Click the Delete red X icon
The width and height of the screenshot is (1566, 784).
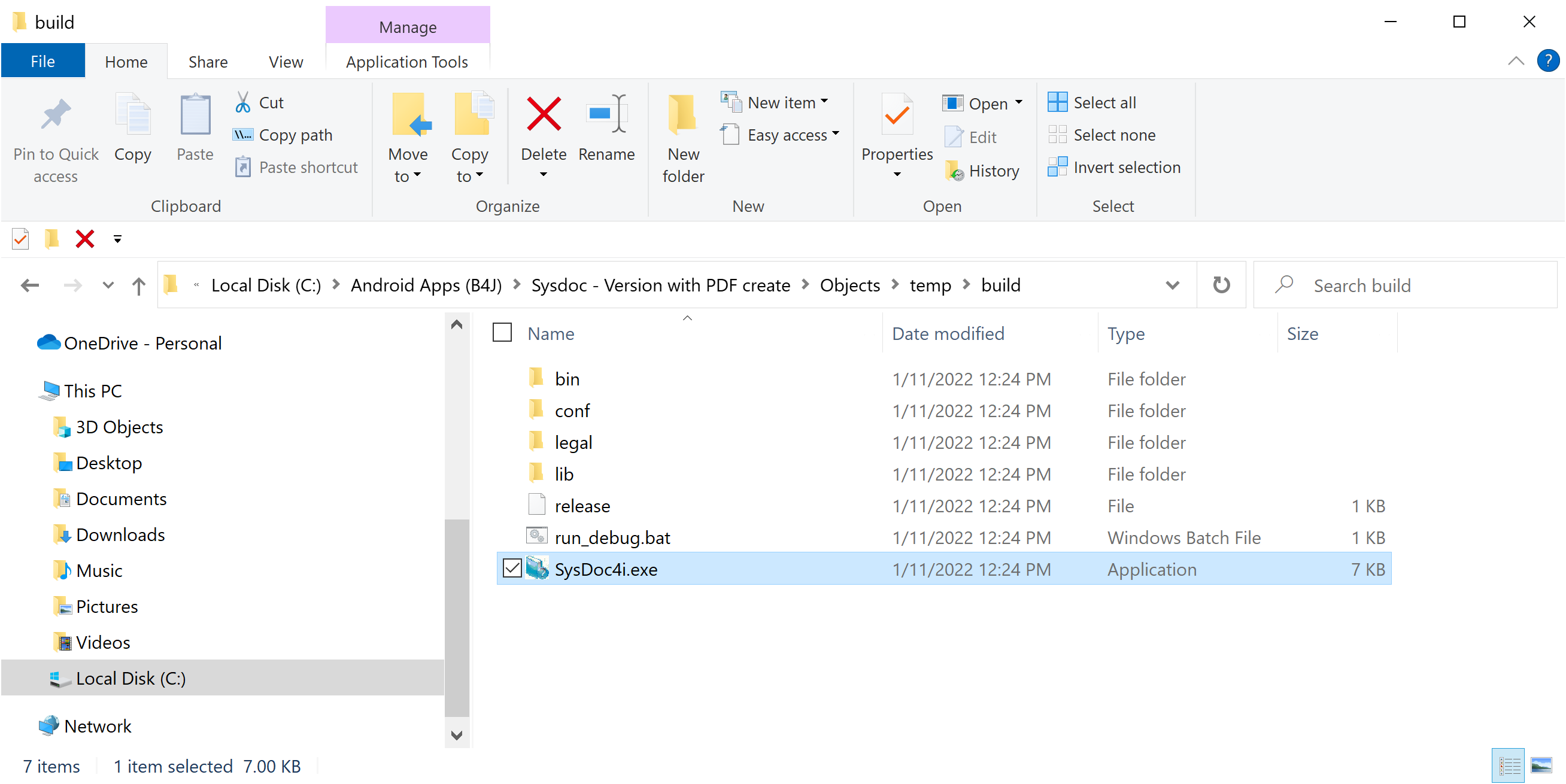point(543,114)
